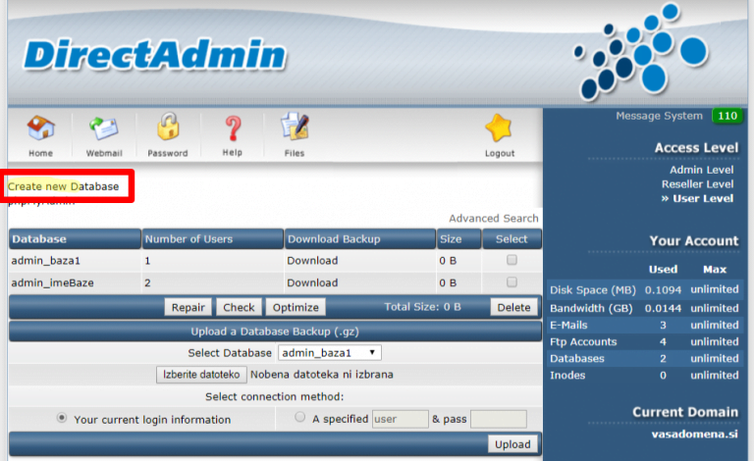Select Your current login information radio
754x461 pixels.
pos(62,418)
